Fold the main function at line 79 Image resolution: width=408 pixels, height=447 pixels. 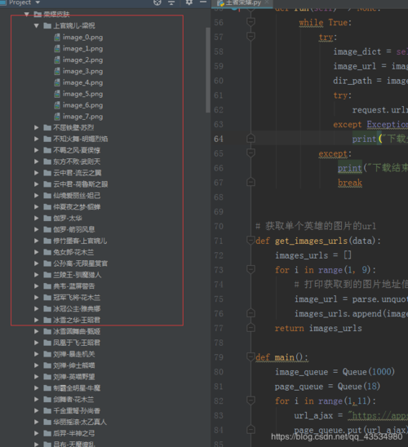[x=251, y=356]
